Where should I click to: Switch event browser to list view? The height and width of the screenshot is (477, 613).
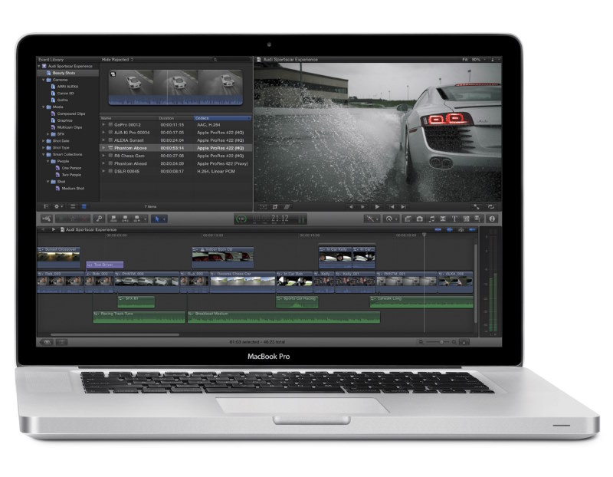pyautogui.click(x=84, y=206)
